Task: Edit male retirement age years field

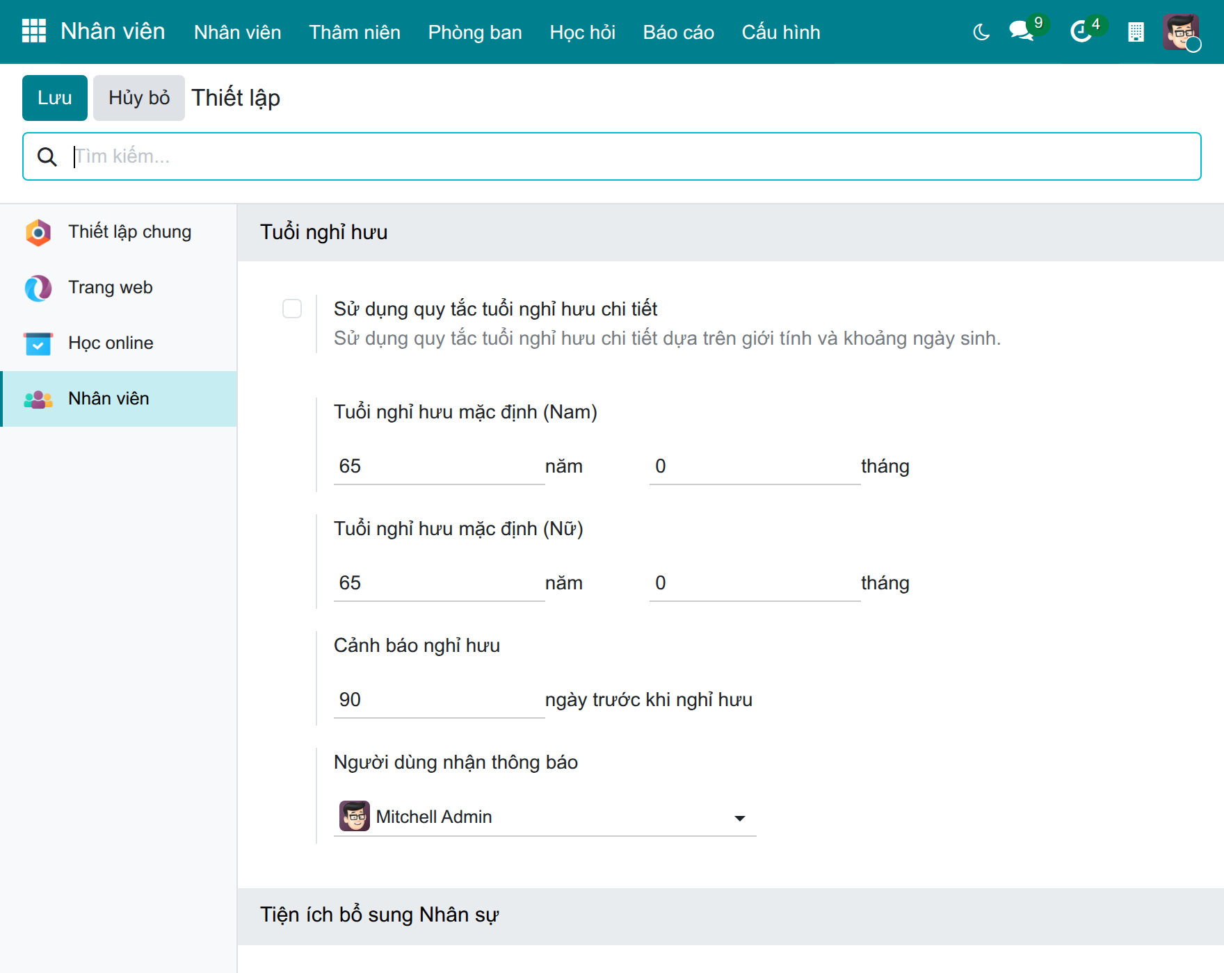Action: (x=440, y=466)
